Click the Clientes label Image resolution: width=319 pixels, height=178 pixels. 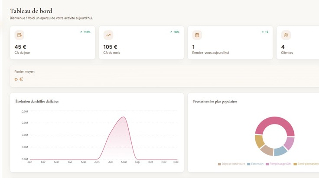click(287, 53)
